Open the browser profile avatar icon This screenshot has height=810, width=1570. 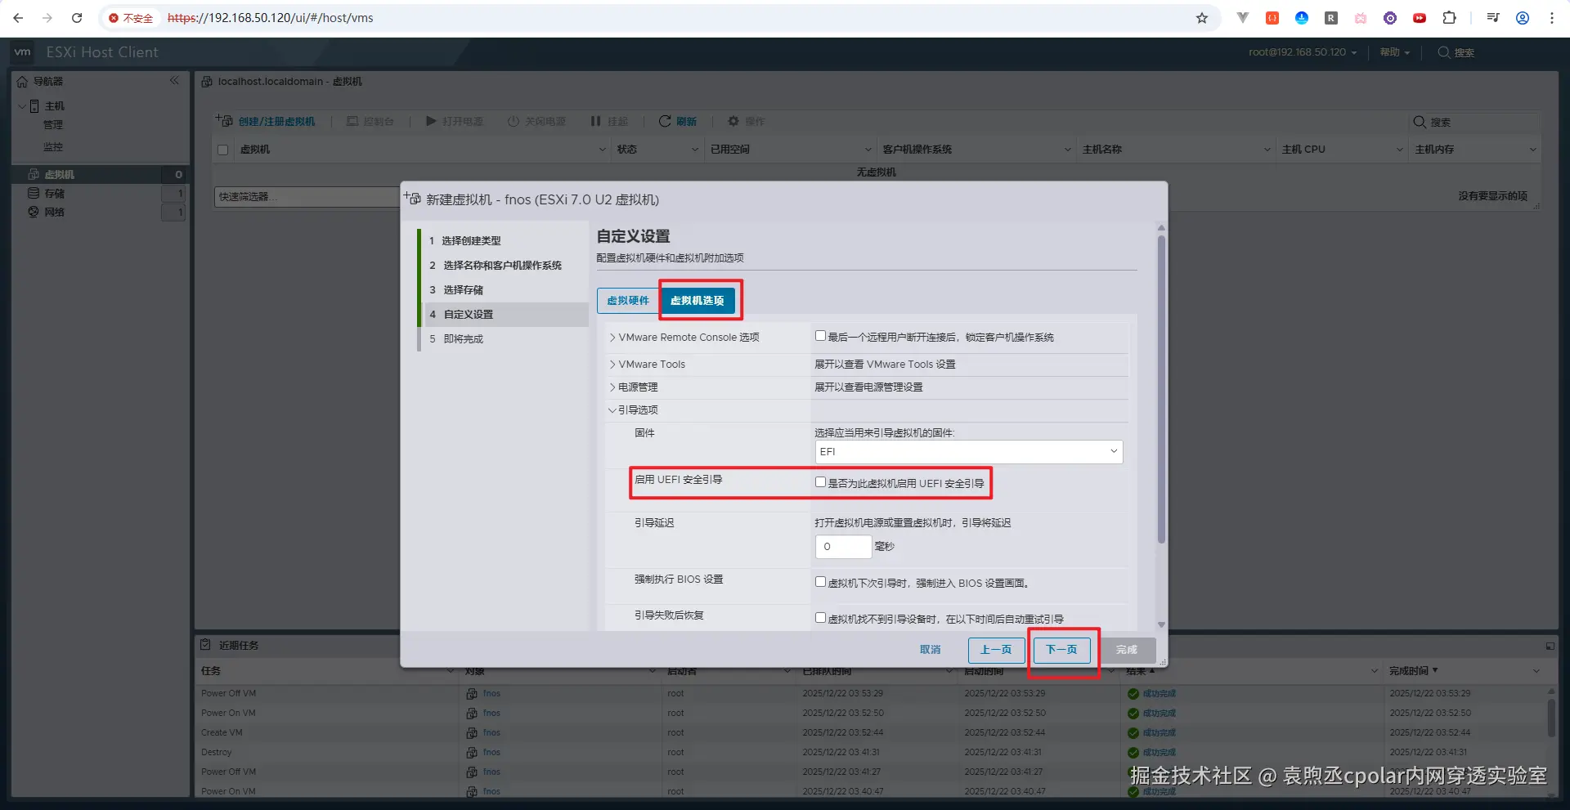(x=1523, y=18)
